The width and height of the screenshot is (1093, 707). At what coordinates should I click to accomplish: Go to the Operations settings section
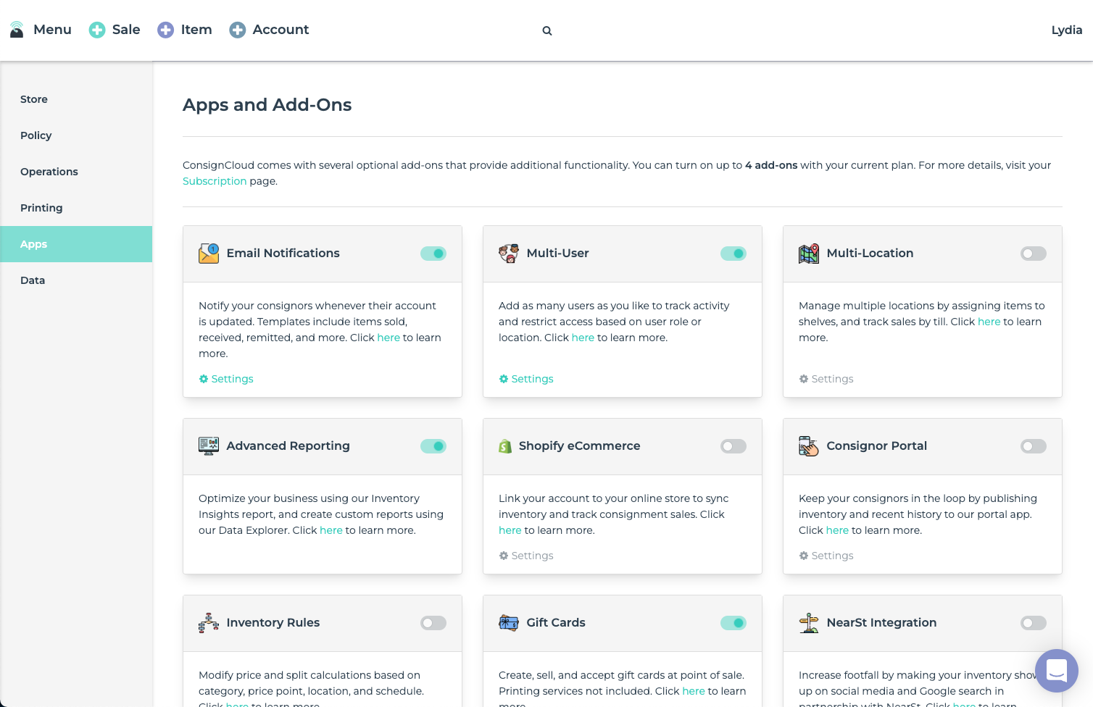[49, 172]
